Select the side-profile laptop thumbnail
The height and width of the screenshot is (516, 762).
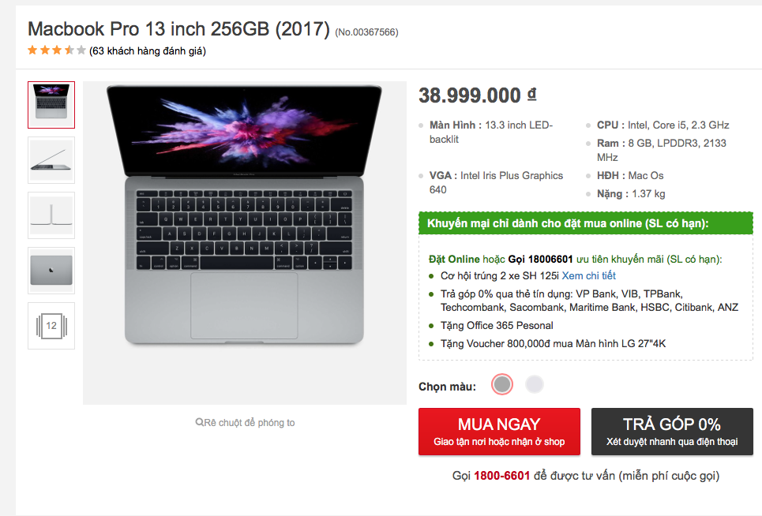[51, 160]
